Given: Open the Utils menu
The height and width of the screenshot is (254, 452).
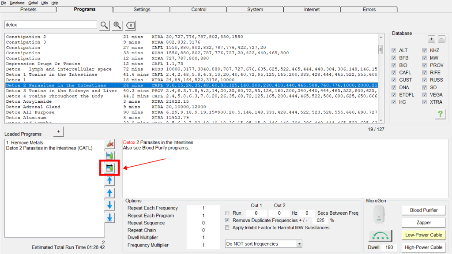Looking at the screenshot, I should 45,3.
